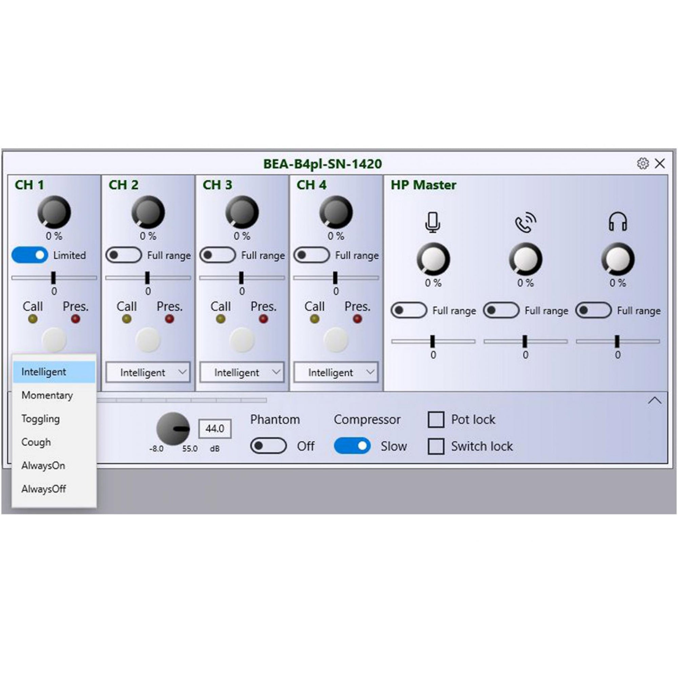Enable the Pot lock checkbox

[x=436, y=420]
